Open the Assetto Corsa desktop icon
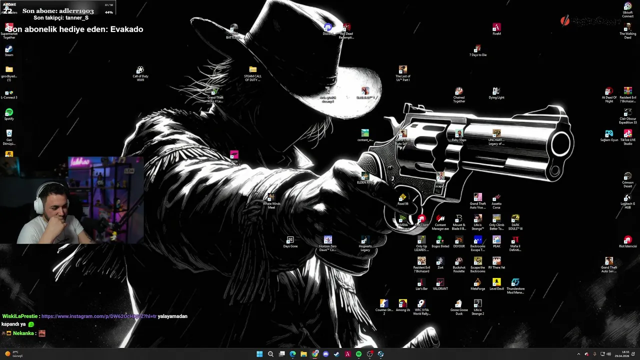The width and height of the screenshot is (640, 360). pos(496,201)
